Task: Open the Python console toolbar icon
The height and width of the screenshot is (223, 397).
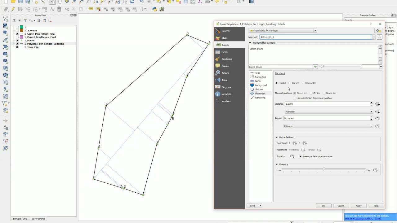Action: click(154, 9)
